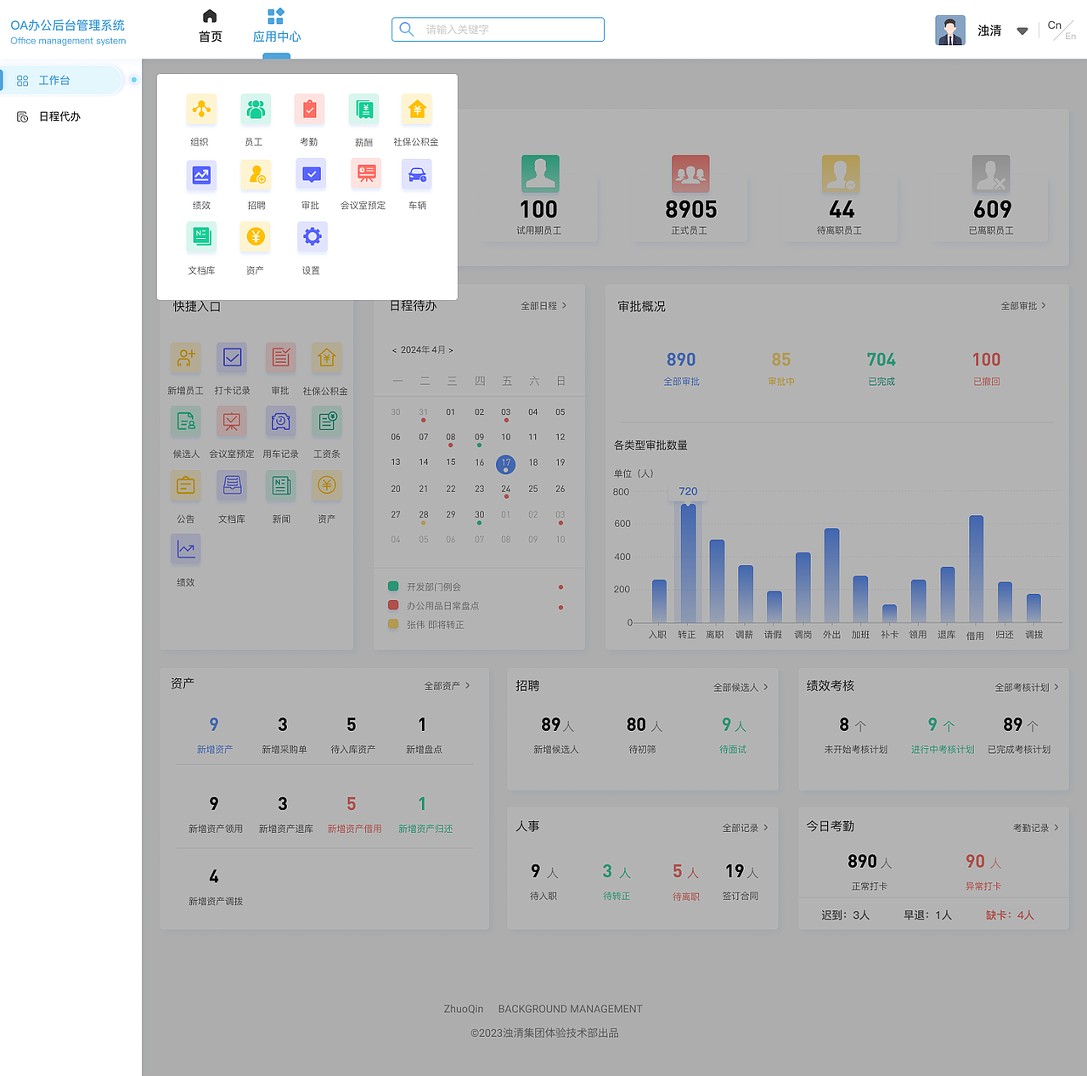Open the 全部记录 link in 人事

pos(746,828)
